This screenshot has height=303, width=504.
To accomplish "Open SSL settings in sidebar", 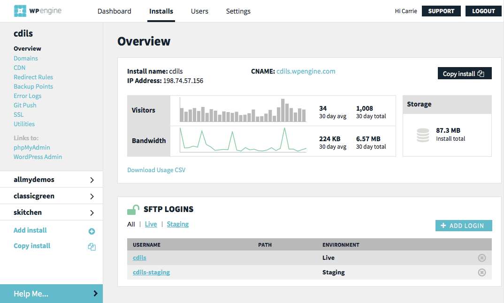I will tap(19, 115).
